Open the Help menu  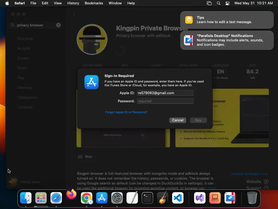coord(131,3)
